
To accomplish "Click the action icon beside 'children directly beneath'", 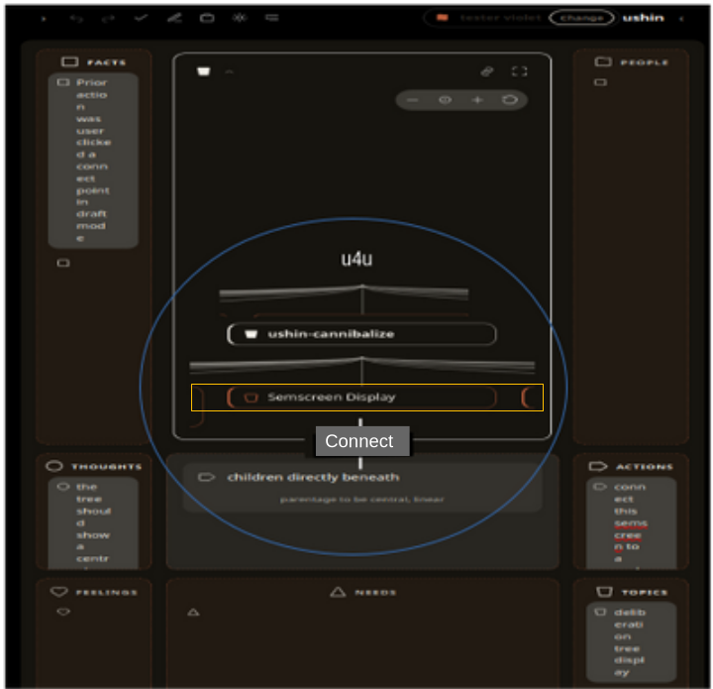I will (x=206, y=478).
